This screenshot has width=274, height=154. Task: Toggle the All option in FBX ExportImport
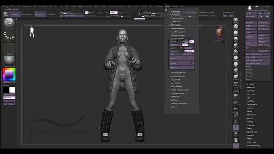point(191,42)
